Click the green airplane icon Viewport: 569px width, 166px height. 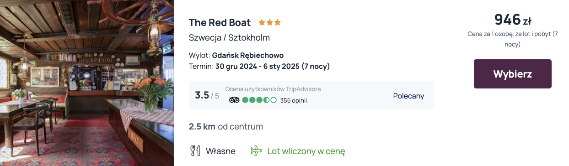[257, 151]
